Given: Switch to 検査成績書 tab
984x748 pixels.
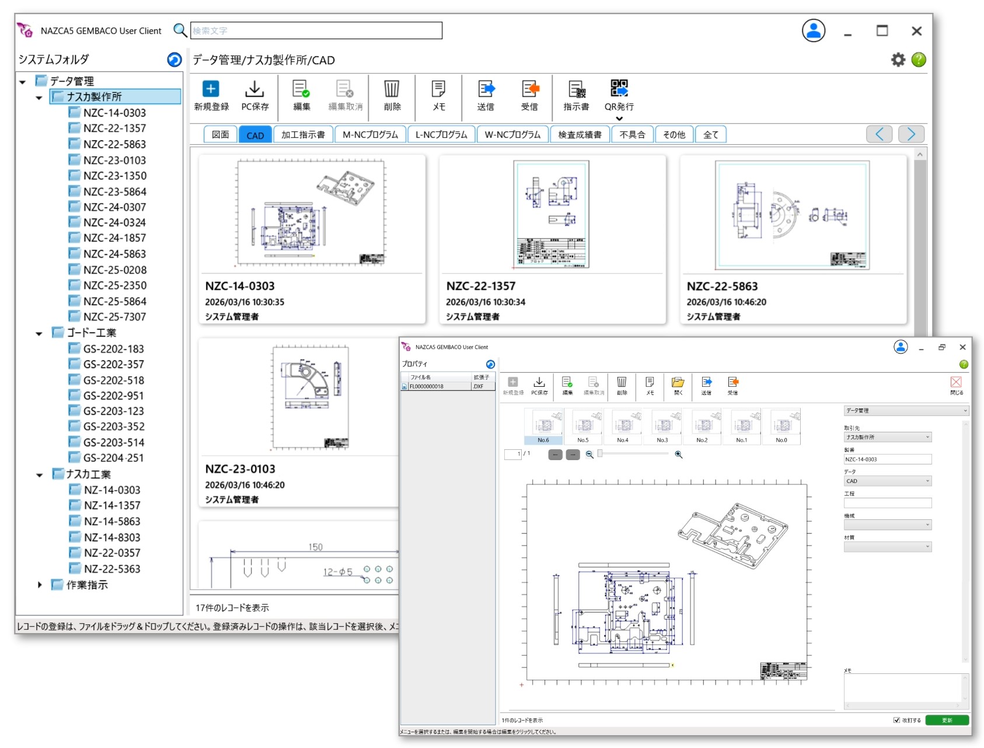Looking at the screenshot, I should pos(580,135).
